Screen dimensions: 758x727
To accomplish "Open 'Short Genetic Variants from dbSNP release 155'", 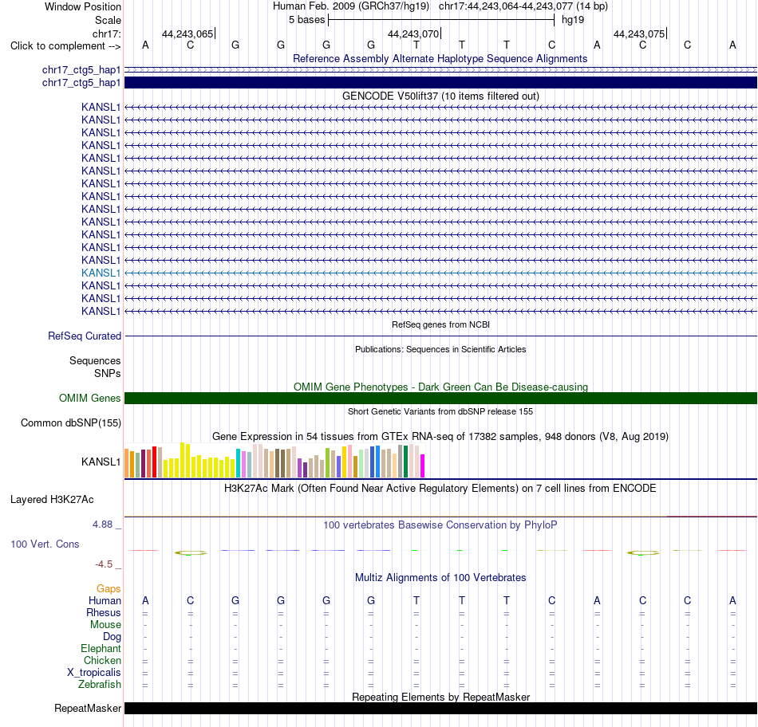I will point(440,411).
